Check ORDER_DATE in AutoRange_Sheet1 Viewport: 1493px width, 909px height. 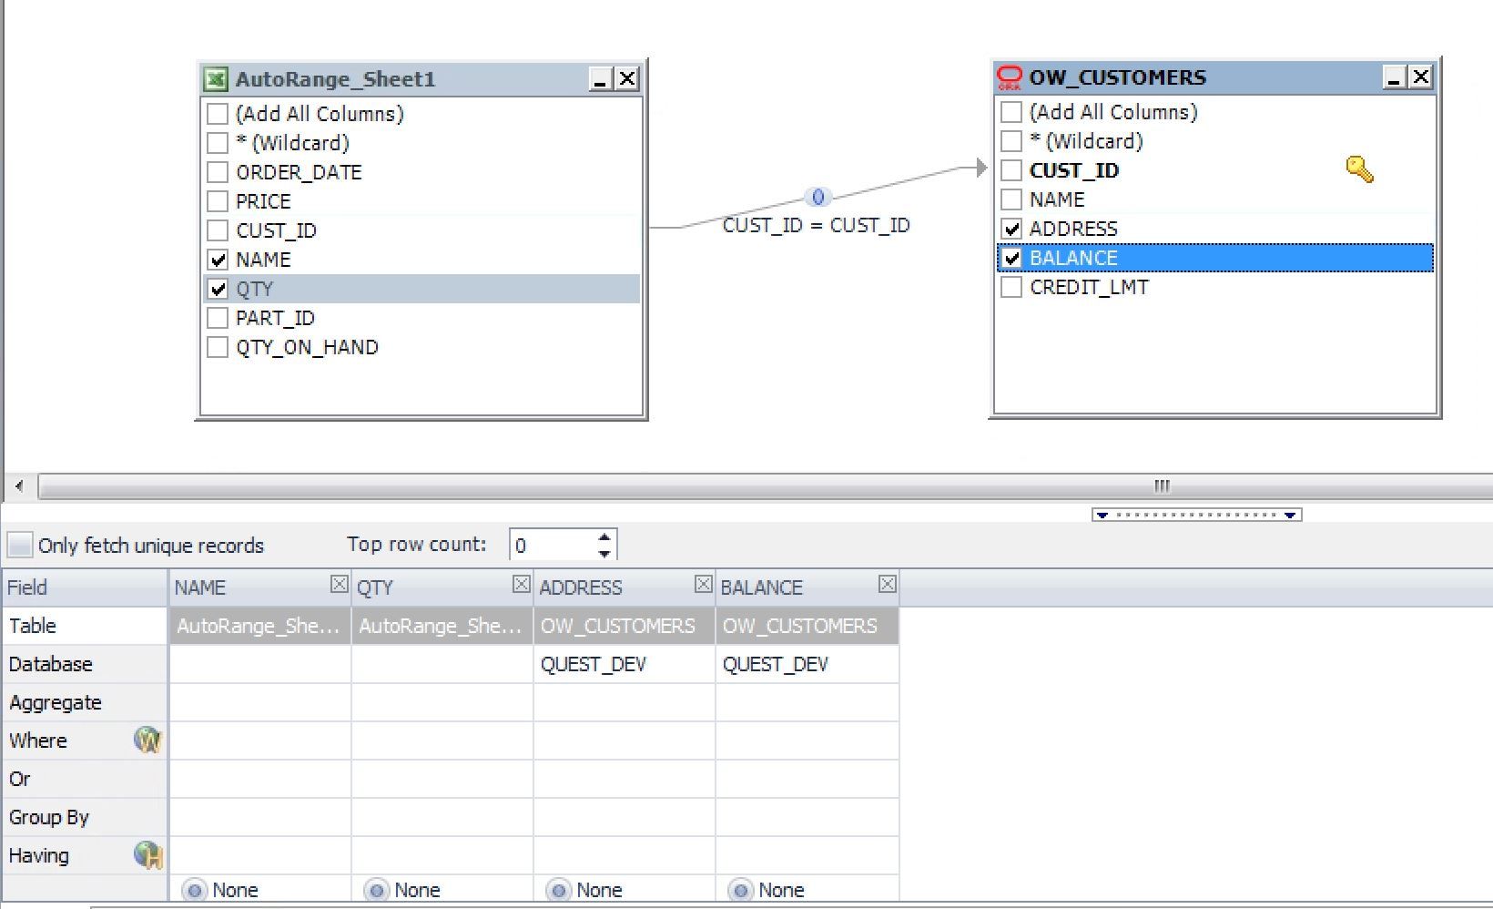click(x=218, y=172)
